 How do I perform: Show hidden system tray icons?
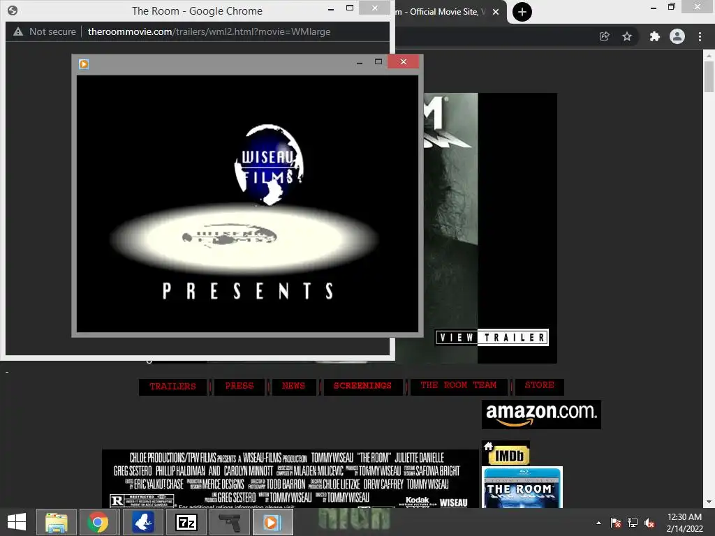click(x=598, y=523)
